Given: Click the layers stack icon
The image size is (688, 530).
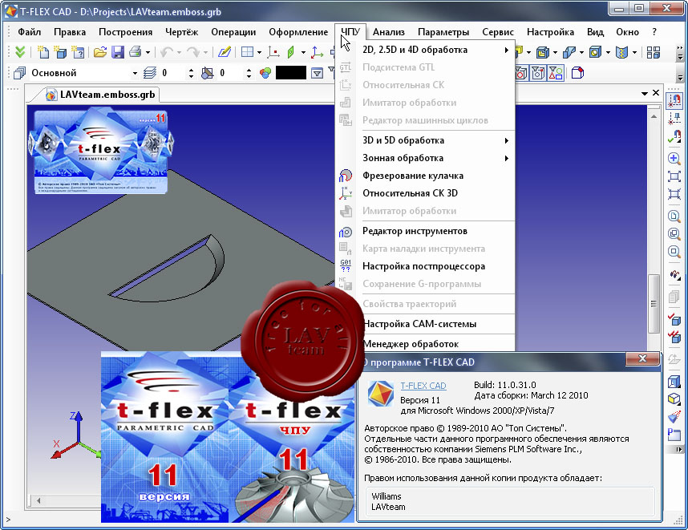Looking at the screenshot, I should 150,73.
